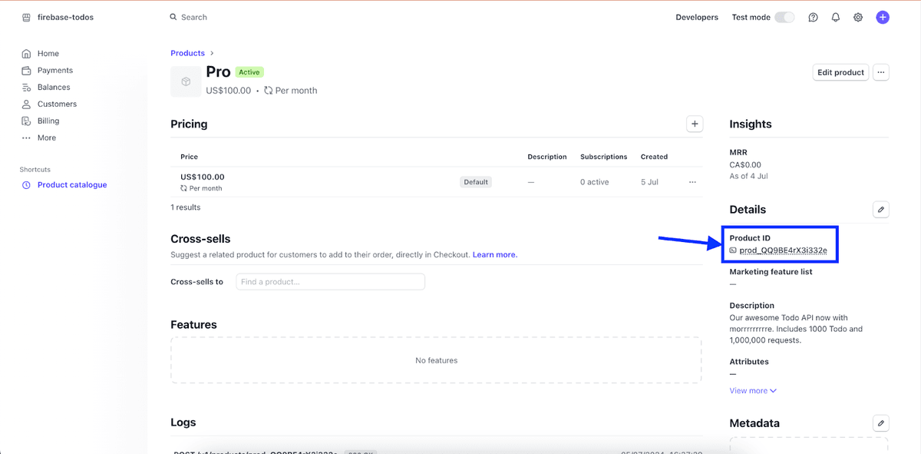The width and height of the screenshot is (921, 454).
Task: Add a new price with the plus icon
Action: [694, 123]
